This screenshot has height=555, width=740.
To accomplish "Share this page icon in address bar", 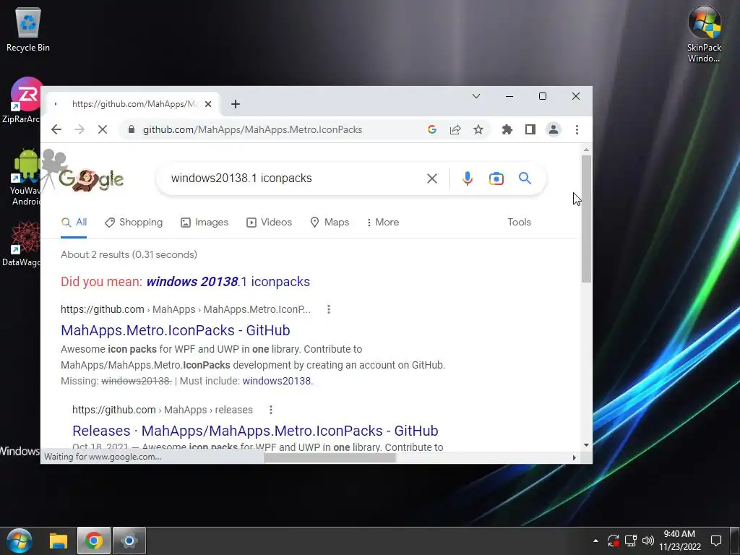I will click(x=455, y=129).
